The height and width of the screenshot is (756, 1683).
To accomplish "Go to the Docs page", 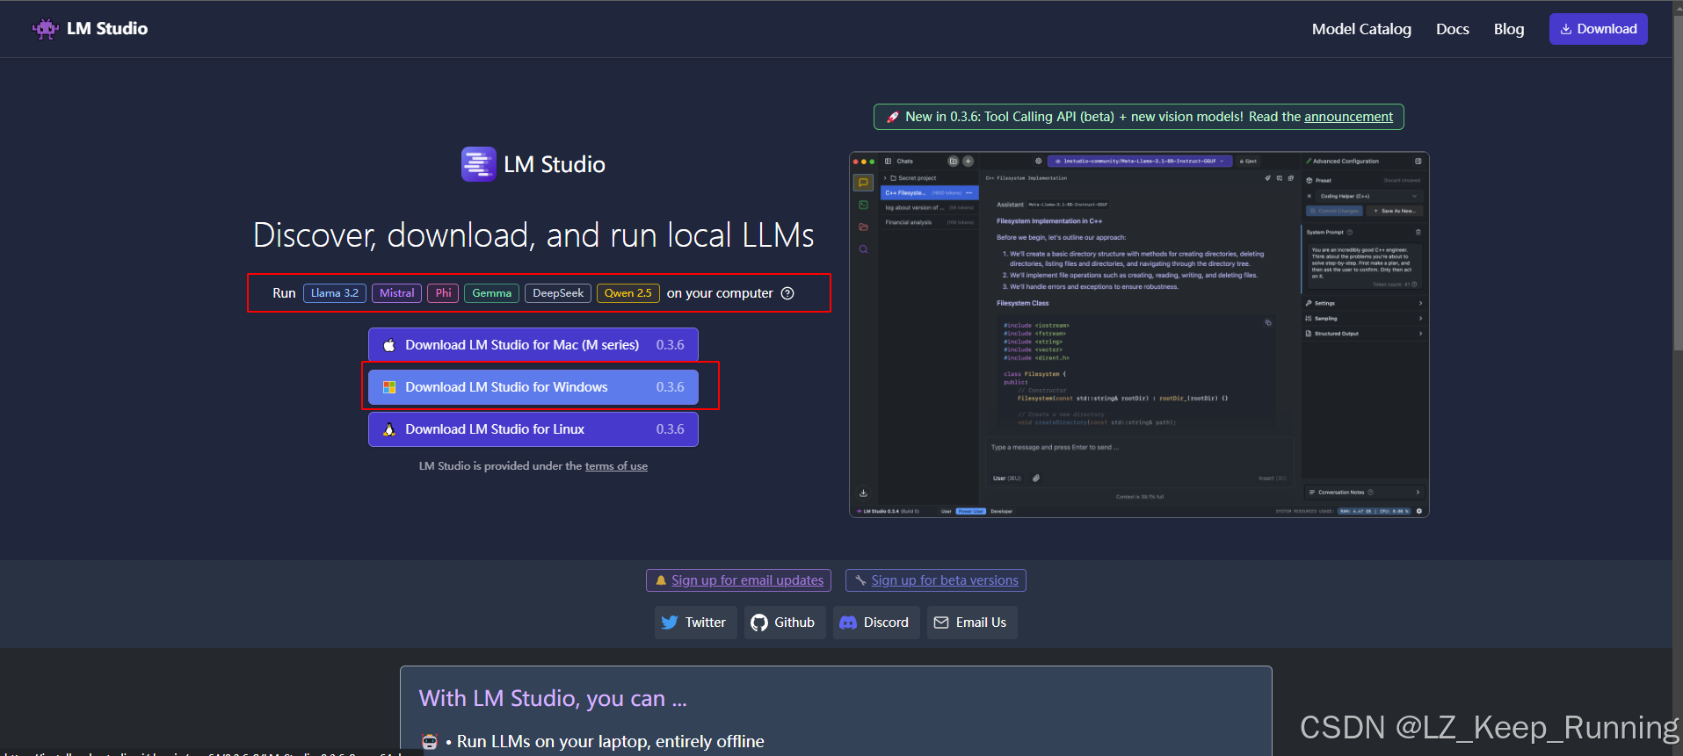I will click(1452, 29).
